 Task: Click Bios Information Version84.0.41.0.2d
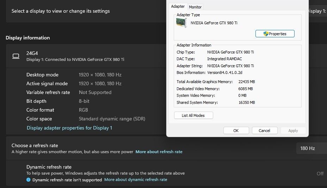coord(224,73)
